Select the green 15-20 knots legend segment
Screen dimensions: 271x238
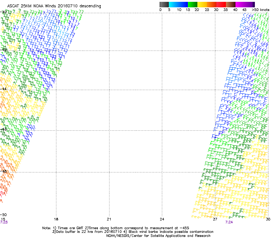(193, 4)
